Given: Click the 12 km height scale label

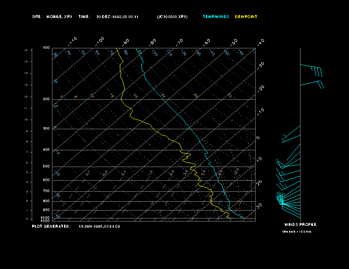Looking at the screenshot, I should click(26, 97).
